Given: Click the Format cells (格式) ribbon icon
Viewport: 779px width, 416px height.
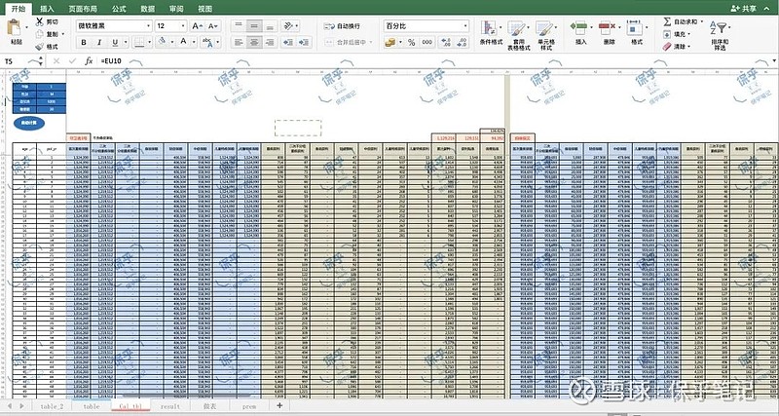Looking at the screenshot, I should [635, 27].
